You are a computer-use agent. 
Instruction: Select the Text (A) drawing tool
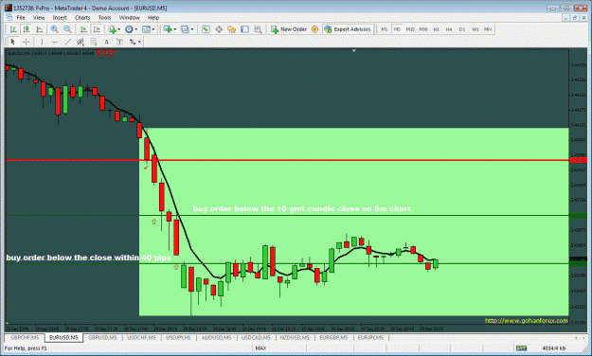click(x=106, y=42)
